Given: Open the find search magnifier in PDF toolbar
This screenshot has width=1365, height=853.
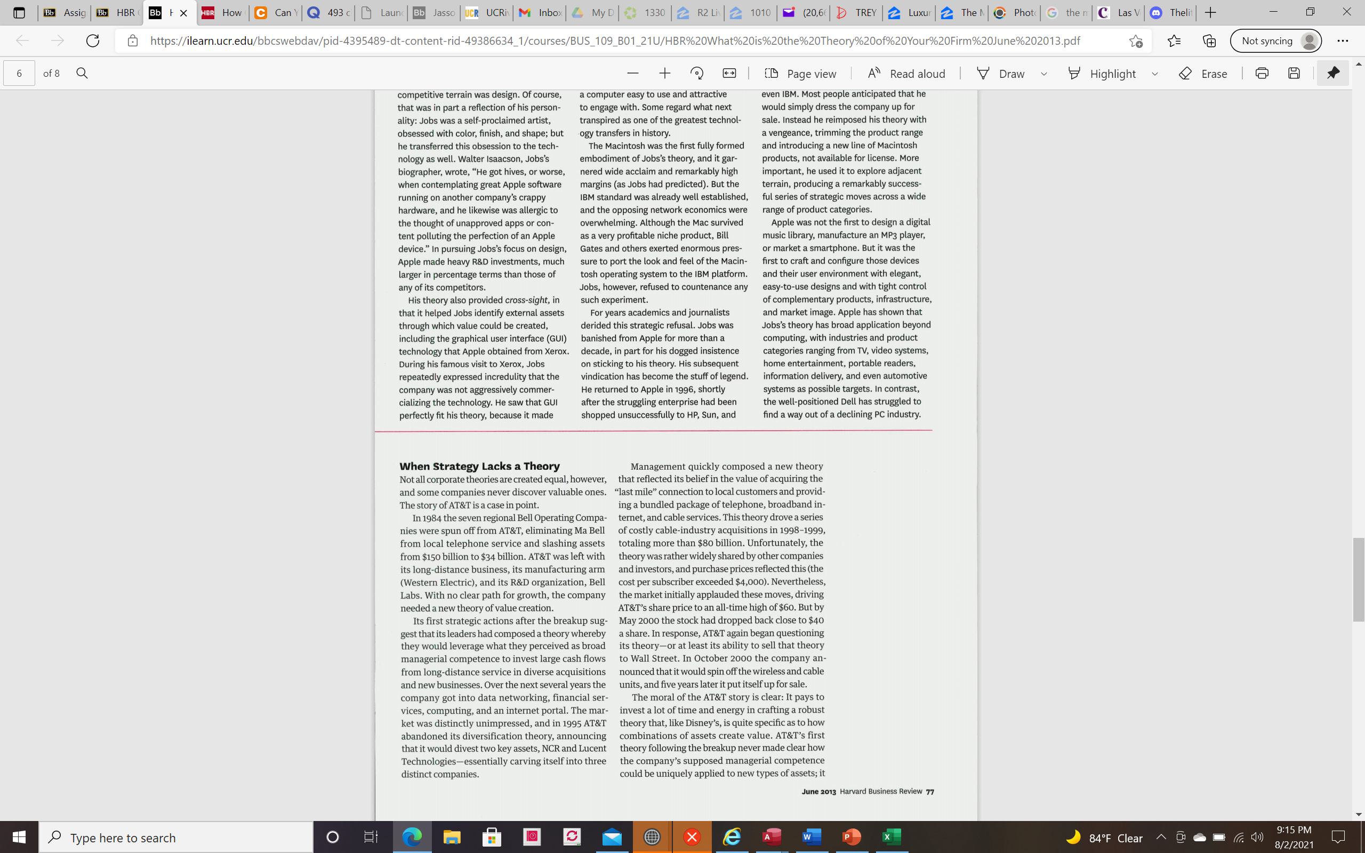Looking at the screenshot, I should (82, 74).
